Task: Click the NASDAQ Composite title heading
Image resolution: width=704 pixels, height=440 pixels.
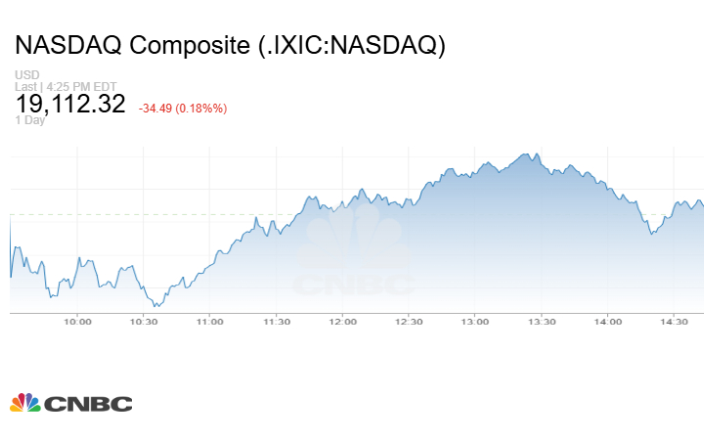Action: [231, 46]
